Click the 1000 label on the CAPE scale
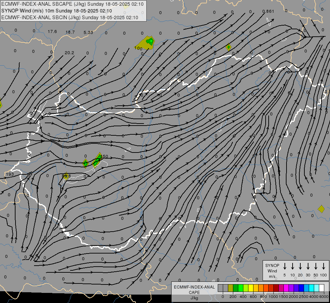330x303 pixels. (x=273, y=297)
